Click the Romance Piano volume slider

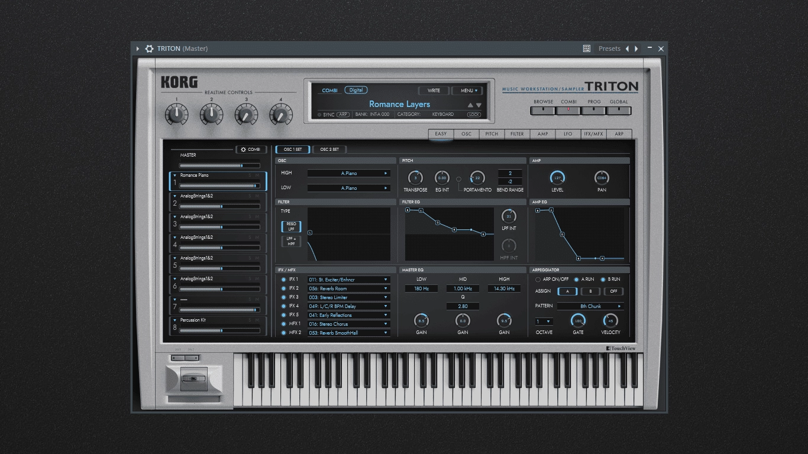[219, 186]
